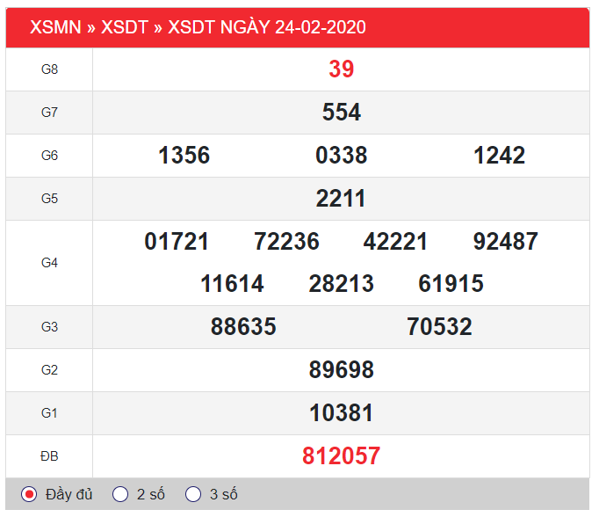Select the 'Đầy đủ' radio button
599x517 pixels.
coord(29,494)
